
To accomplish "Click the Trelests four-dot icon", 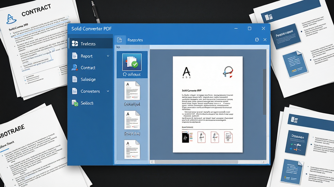I will click(75, 44).
